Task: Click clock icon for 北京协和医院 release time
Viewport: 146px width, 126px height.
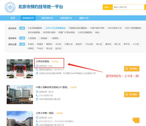Action: click(37, 66)
